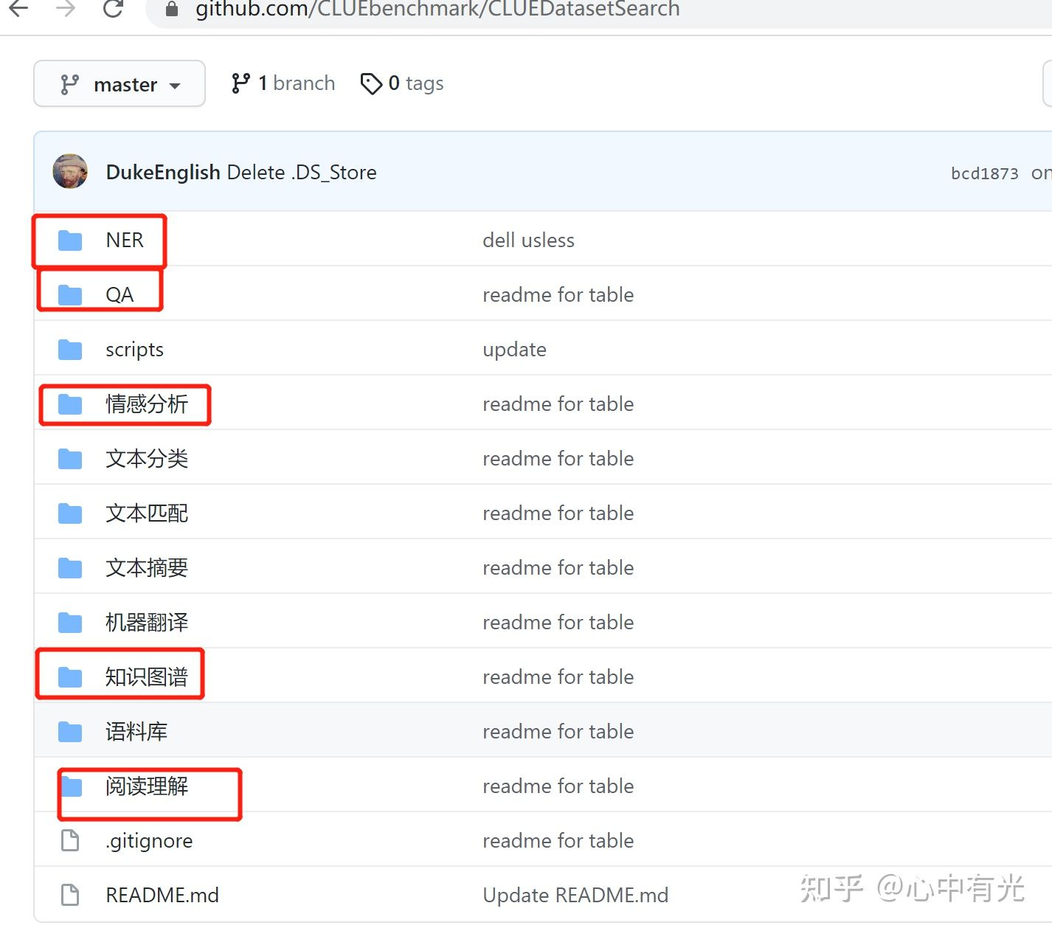Viewport: 1052px width, 931px height.
Task: Open the 'update' commit message for scripts
Action: click(514, 350)
